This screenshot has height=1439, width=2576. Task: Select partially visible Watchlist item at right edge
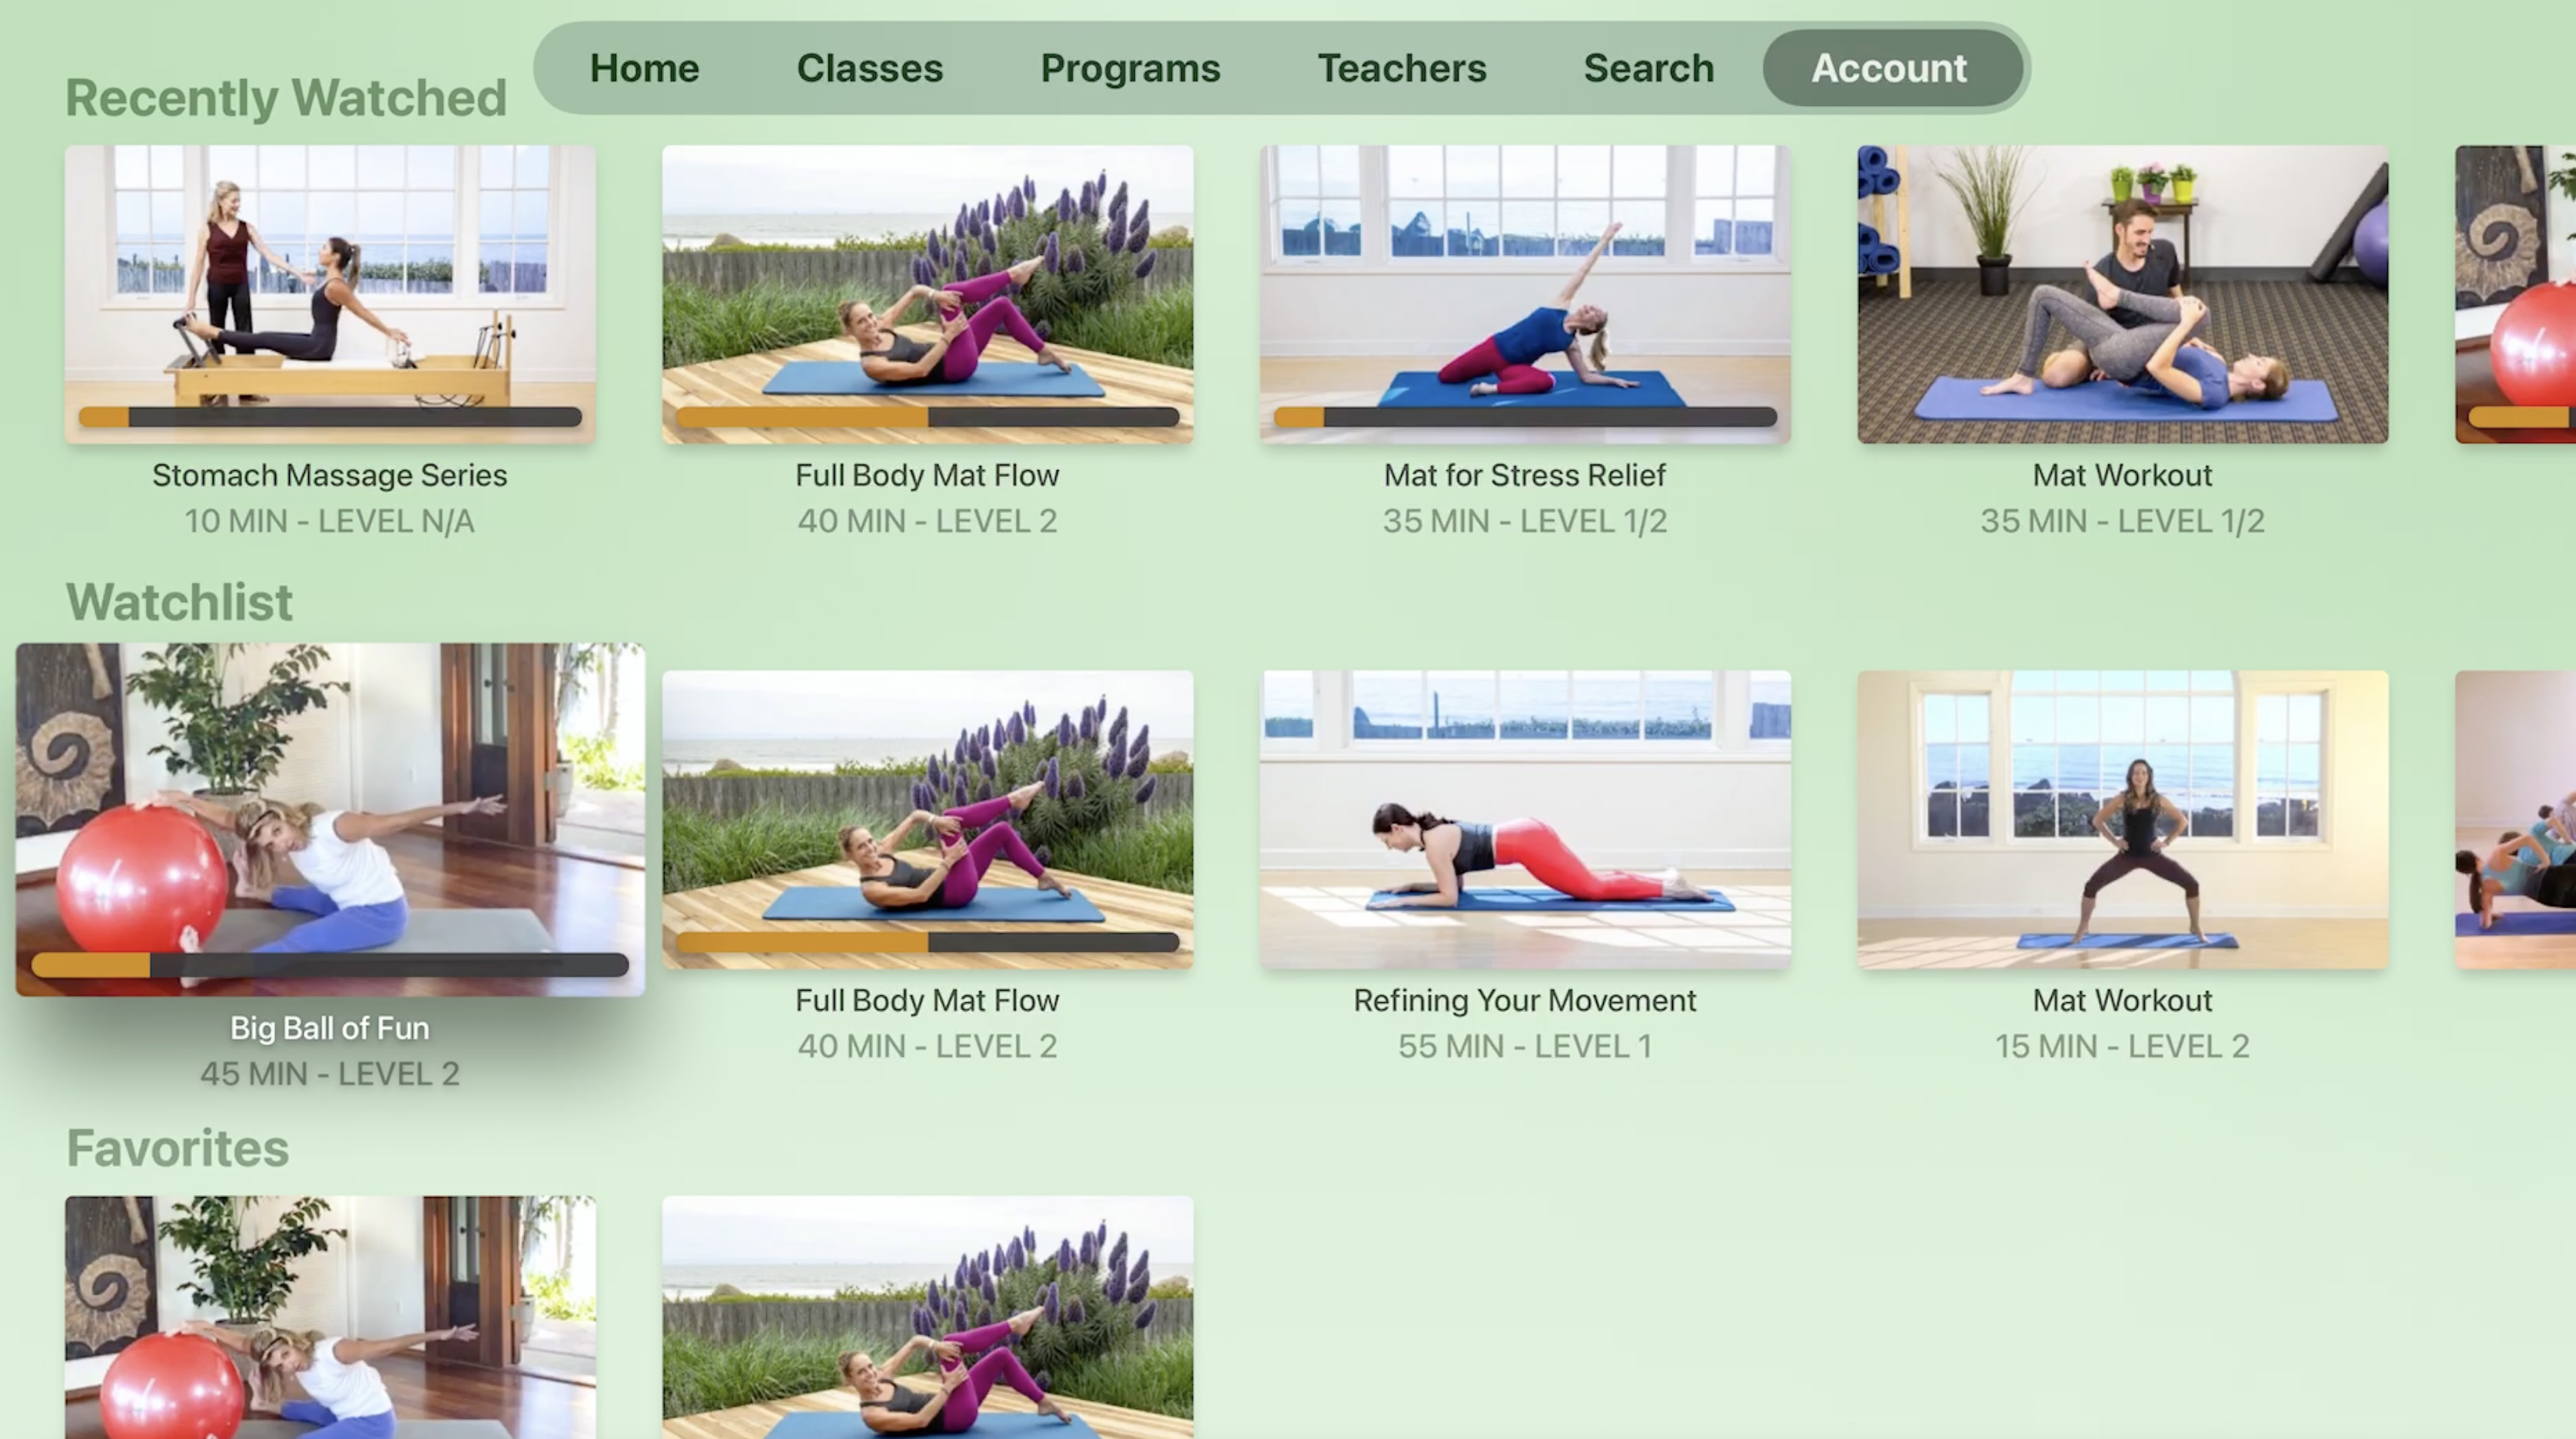pos(2515,819)
